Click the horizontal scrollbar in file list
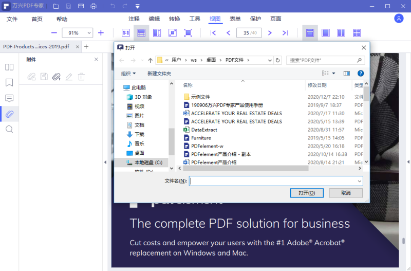 246,169
